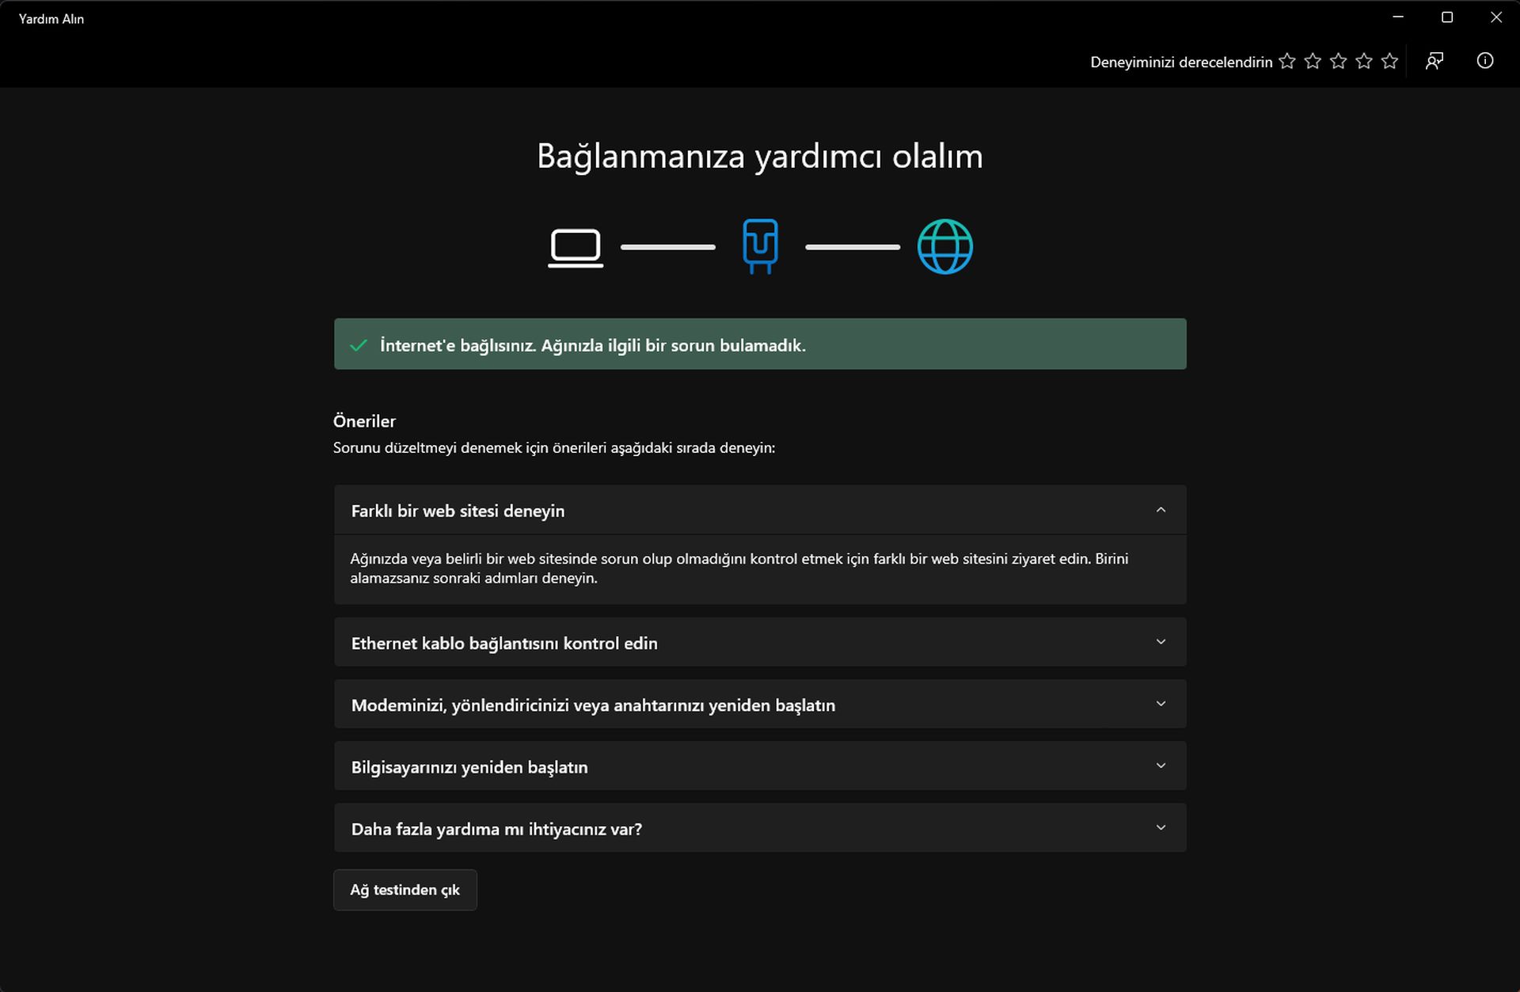This screenshot has width=1520, height=992.
Task: Click the 'Öneriler' heading
Action: tap(364, 421)
